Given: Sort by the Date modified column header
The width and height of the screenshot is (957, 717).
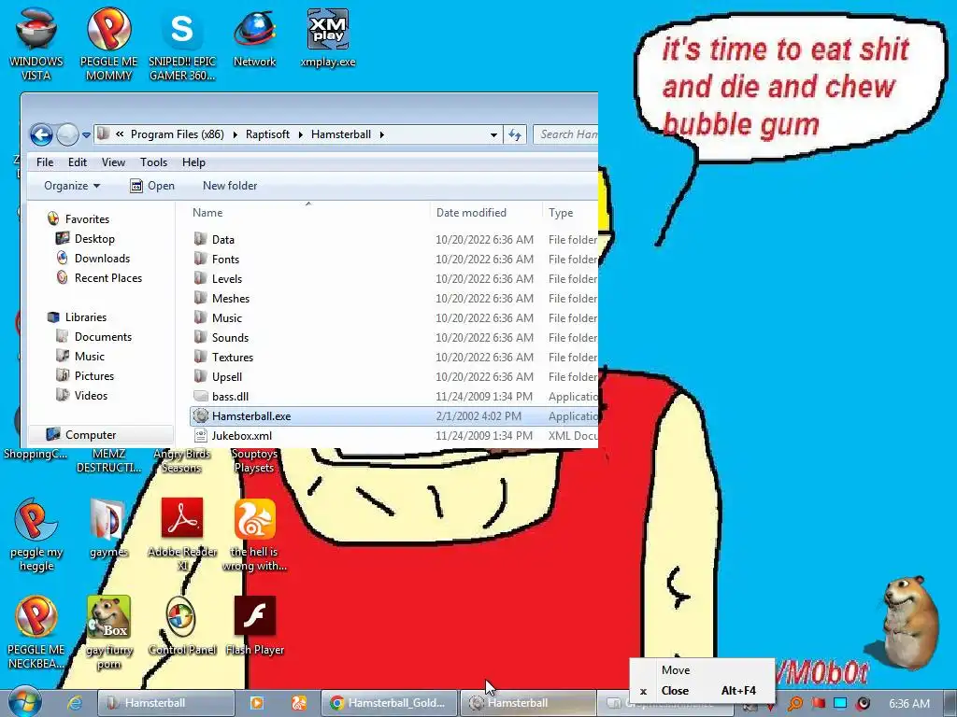Looking at the screenshot, I should point(486,212).
